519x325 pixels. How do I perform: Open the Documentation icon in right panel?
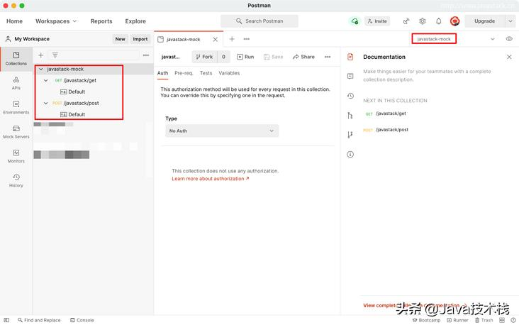click(350, 57)
